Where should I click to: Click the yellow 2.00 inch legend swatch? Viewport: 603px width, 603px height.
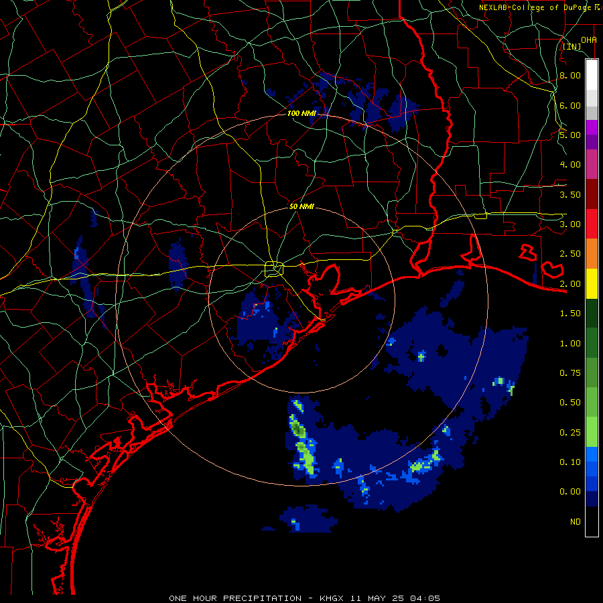pyautogui.click(x=592, y=283)
